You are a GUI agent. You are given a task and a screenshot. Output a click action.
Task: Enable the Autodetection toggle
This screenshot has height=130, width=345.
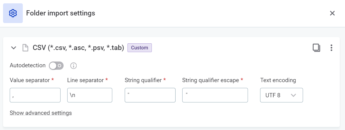(x=56, y=65)
